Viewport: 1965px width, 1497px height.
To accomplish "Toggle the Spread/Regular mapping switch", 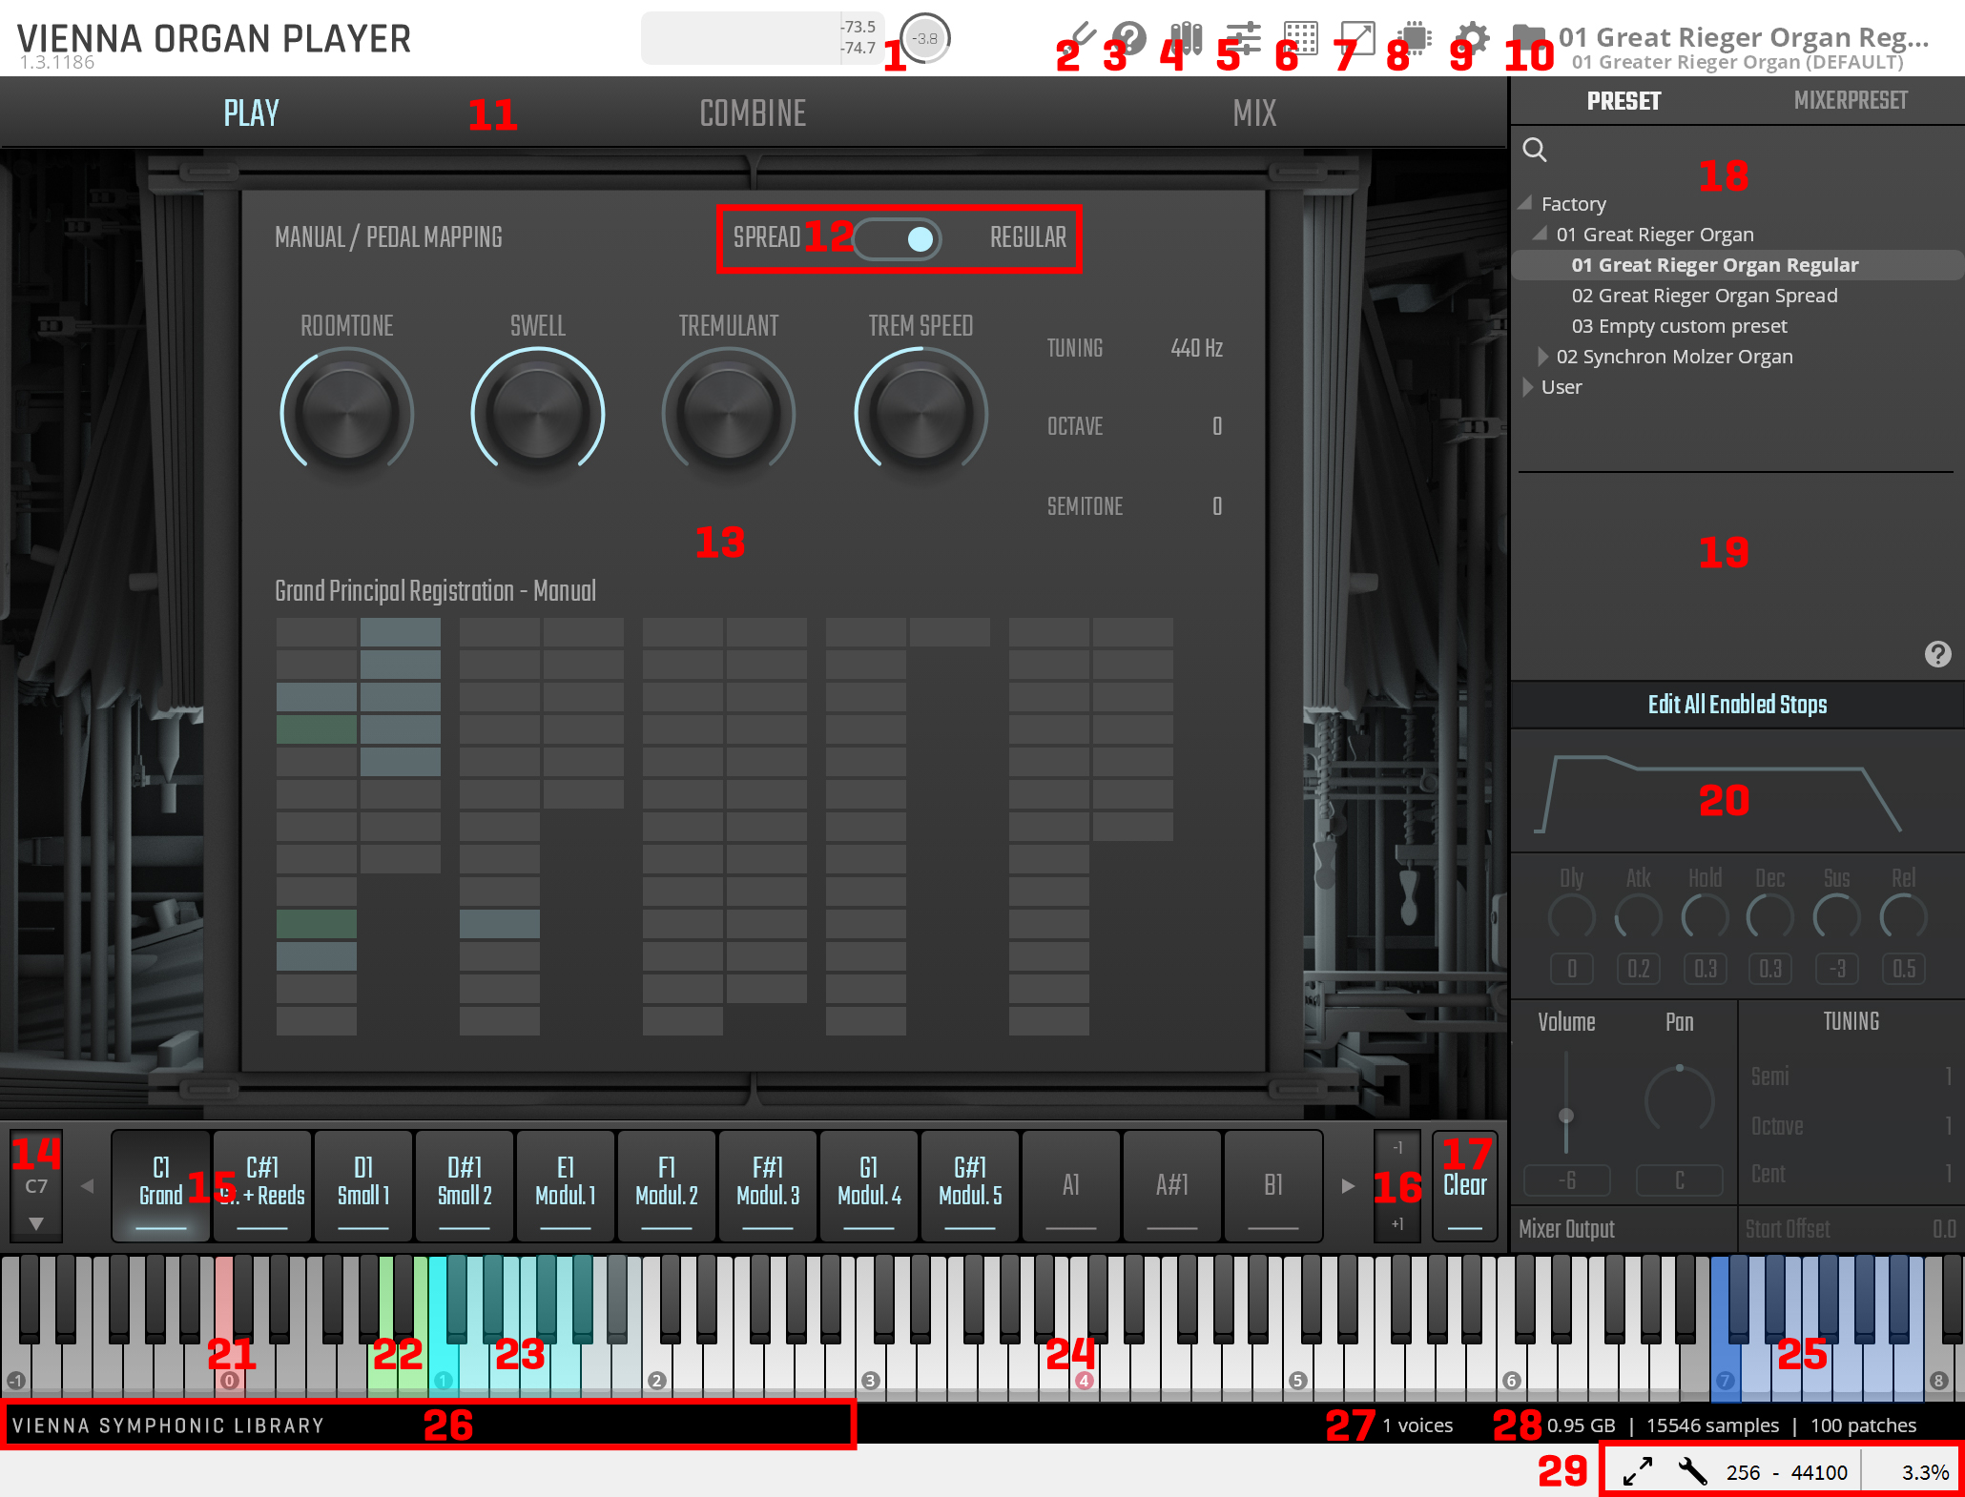I will coord(898,238).
